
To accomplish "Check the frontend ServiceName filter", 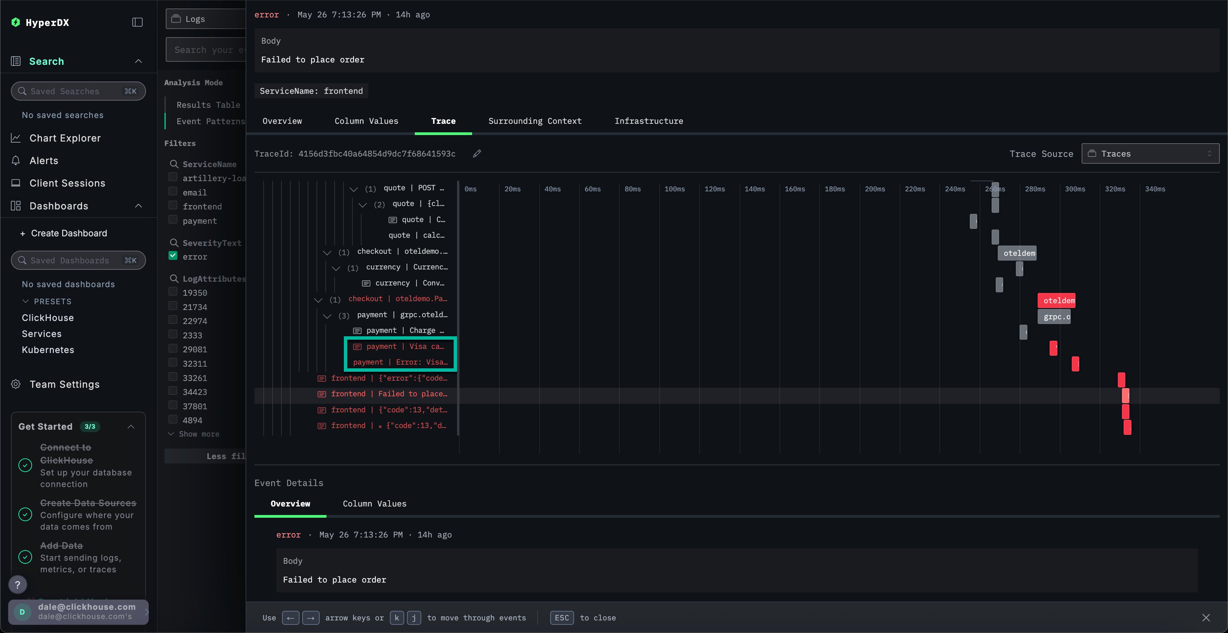I will click(x=173, y=206).
